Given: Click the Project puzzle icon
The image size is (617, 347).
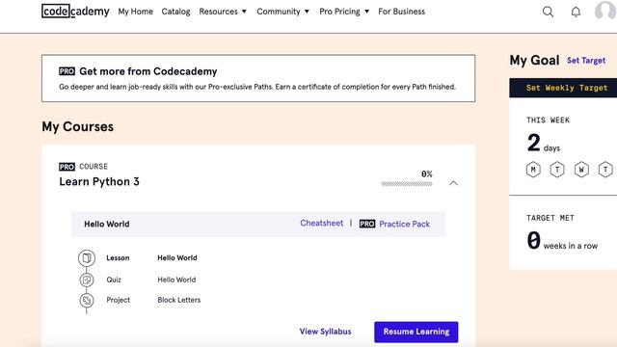Looking at the screenshot, I should click(87, 300).
